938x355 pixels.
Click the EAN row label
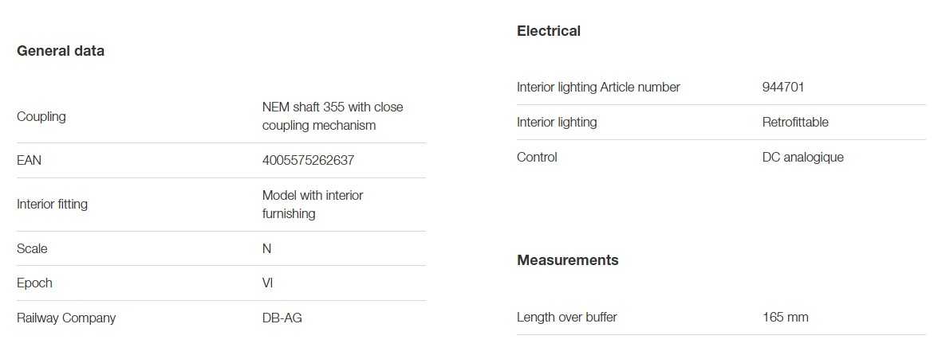point(29,161)
